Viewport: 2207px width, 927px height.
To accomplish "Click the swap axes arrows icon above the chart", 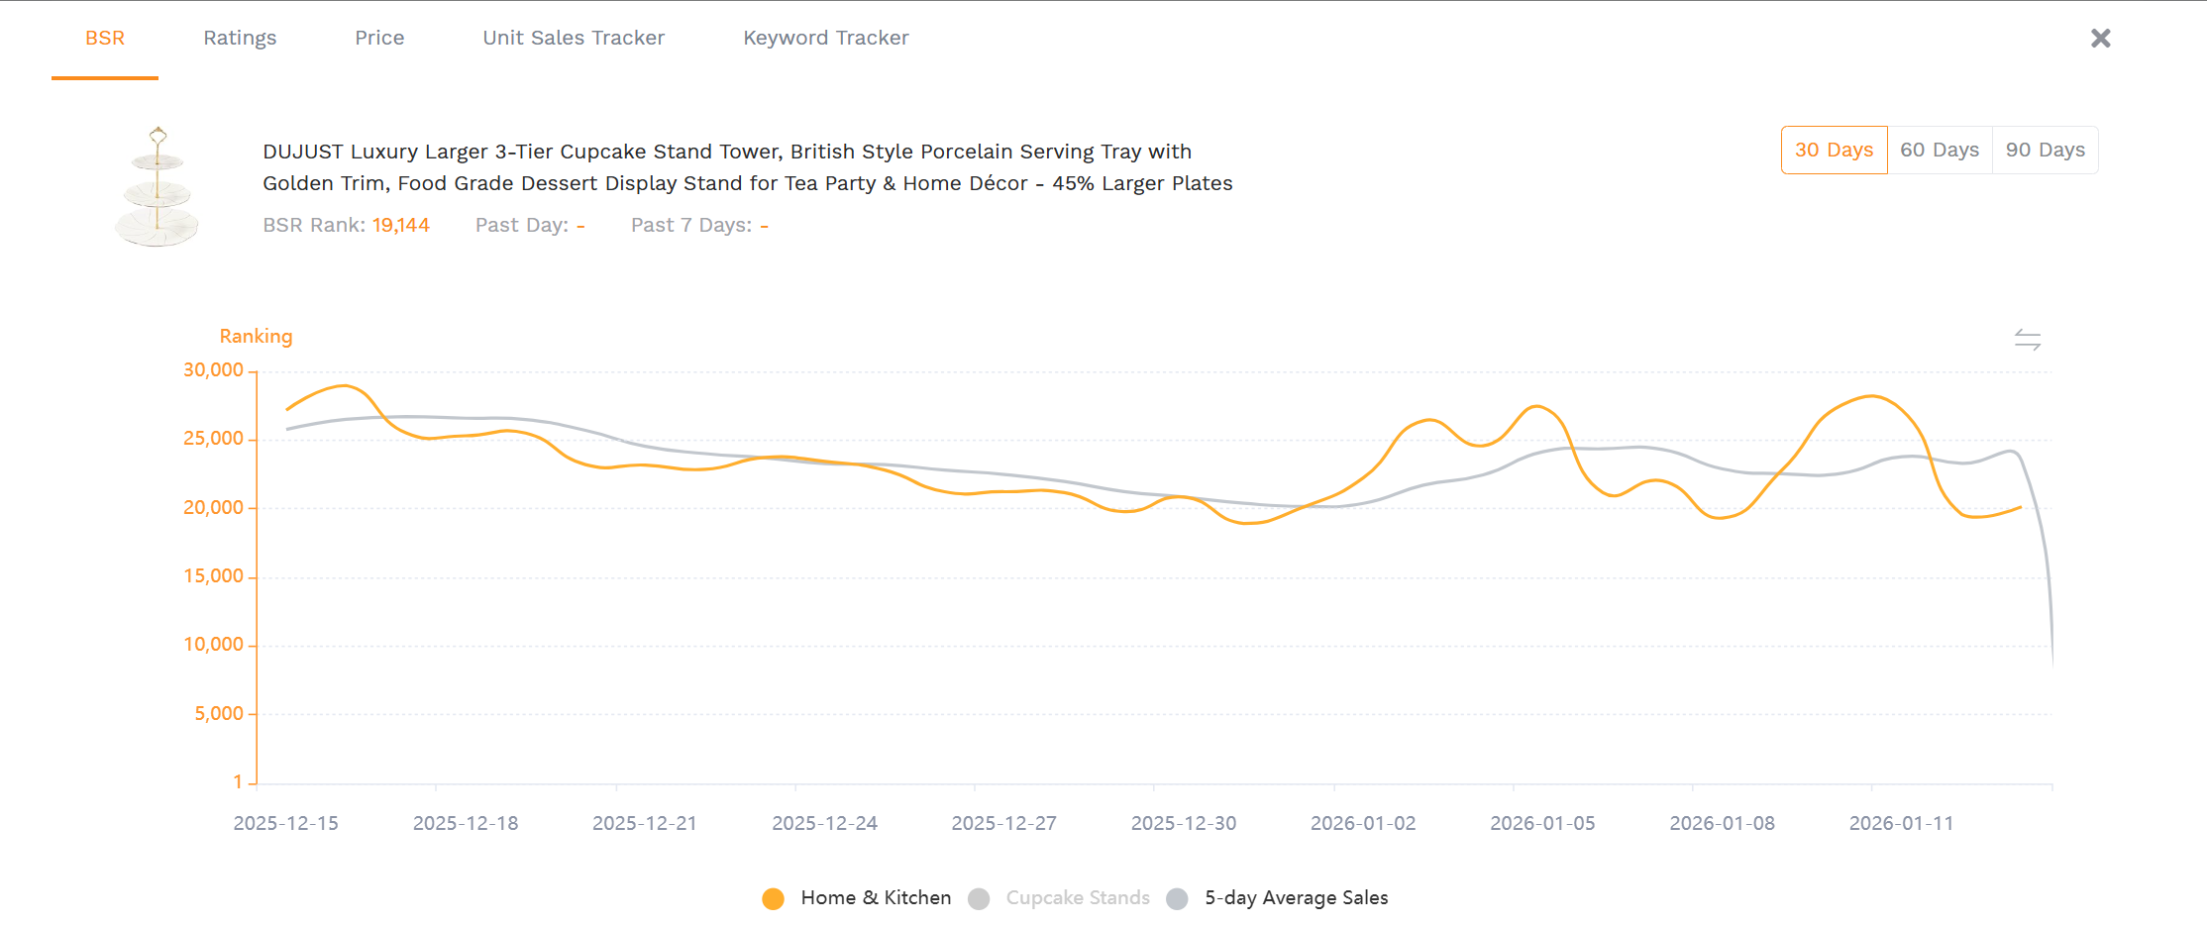I will point(2029,339).
